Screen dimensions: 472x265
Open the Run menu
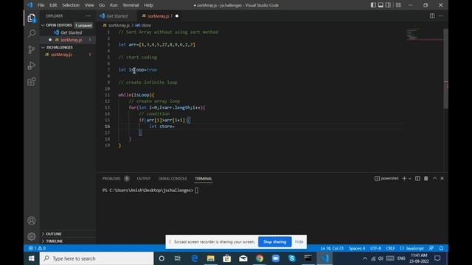pyautogui.click(x=114, y=5)
